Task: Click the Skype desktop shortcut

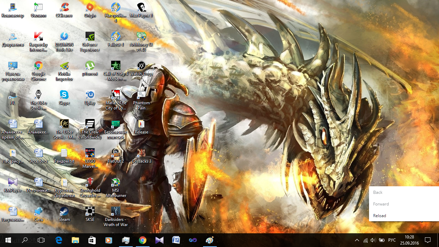Action: (x=64, y=95)
